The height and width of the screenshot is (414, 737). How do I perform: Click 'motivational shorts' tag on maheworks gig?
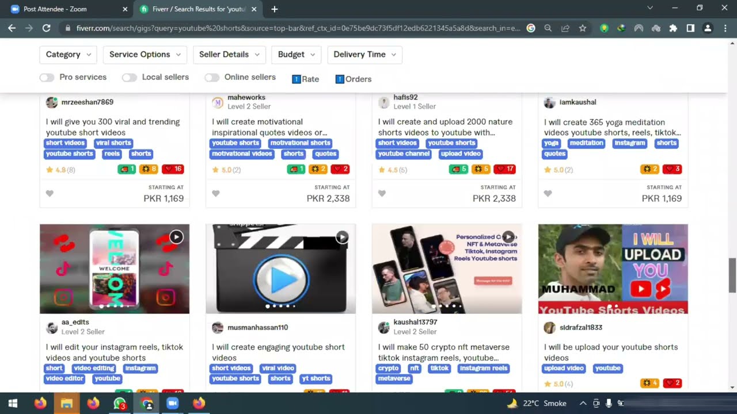[300, 143]
